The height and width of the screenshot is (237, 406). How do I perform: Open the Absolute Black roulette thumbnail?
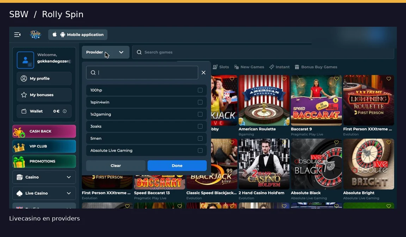pyautogui.click(x=316, y=164)
